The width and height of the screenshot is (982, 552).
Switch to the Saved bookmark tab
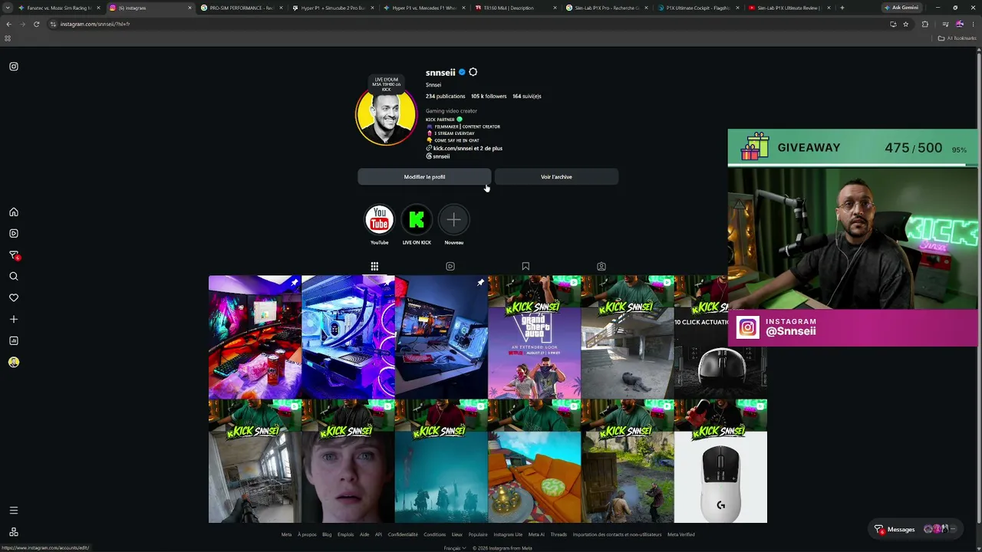(526, 267)
